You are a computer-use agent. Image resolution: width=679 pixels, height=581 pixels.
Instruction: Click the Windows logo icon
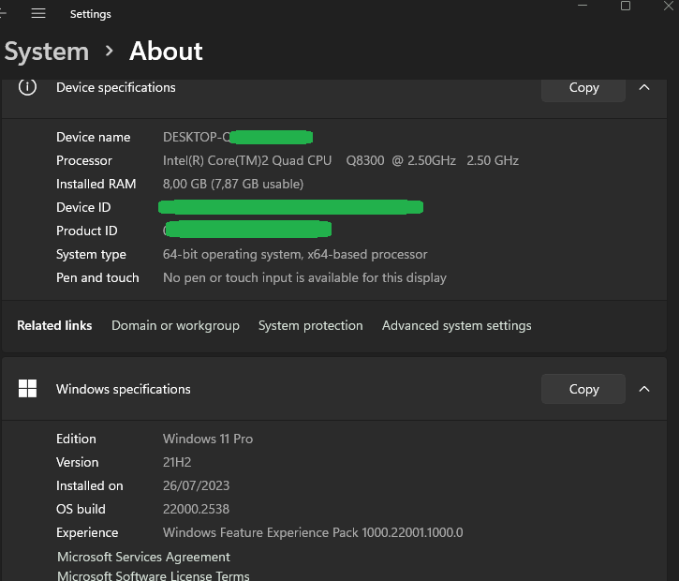pos(27,389)
